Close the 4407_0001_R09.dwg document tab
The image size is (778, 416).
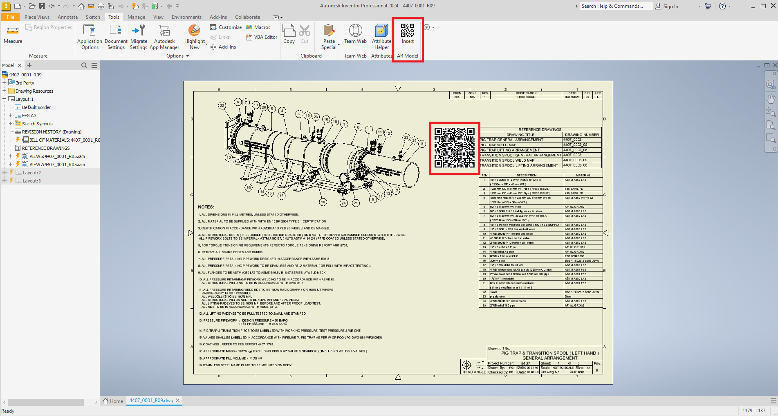pos(178,400)
